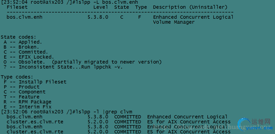Viewport: 275px width, 134px height.
Task: Click the first COMMITTED status in grep output
Action: pos(128,117)
